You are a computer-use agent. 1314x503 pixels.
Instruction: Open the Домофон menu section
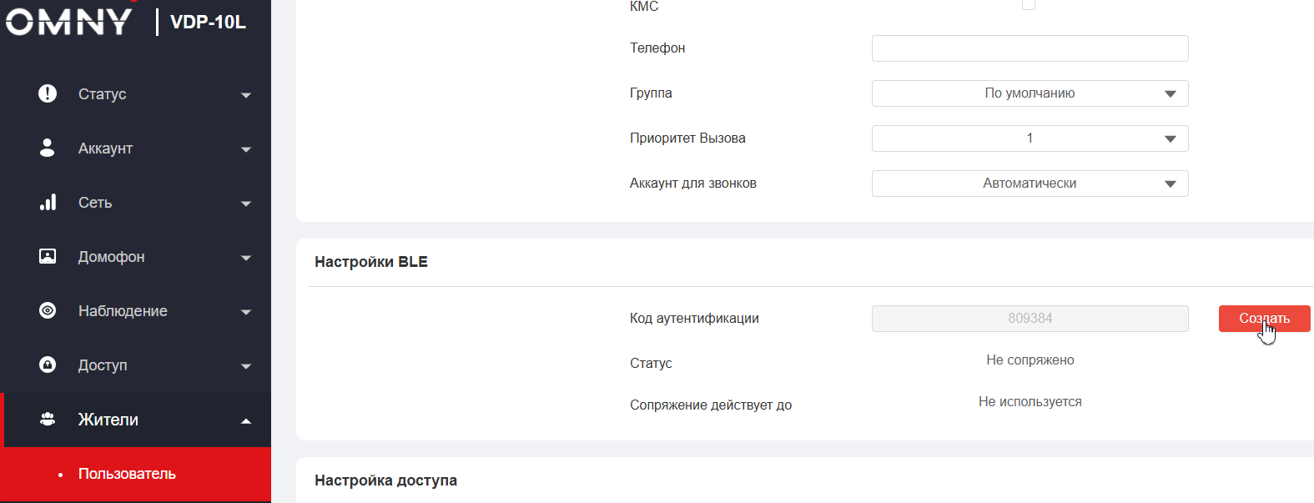pos(112,257)
